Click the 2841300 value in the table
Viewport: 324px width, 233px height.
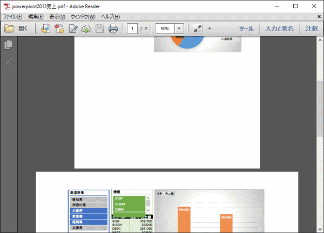(x=146, y=229)
